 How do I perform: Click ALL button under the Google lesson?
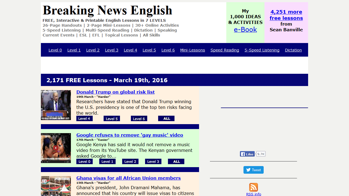[176, 161]
